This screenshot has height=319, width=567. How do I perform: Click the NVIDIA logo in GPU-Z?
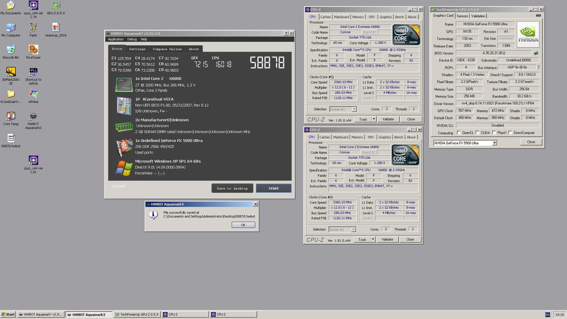[528, 35]
